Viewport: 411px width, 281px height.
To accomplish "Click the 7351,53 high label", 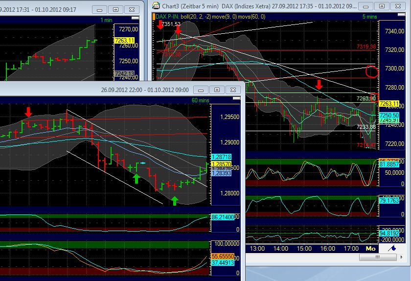I will 171,24.
